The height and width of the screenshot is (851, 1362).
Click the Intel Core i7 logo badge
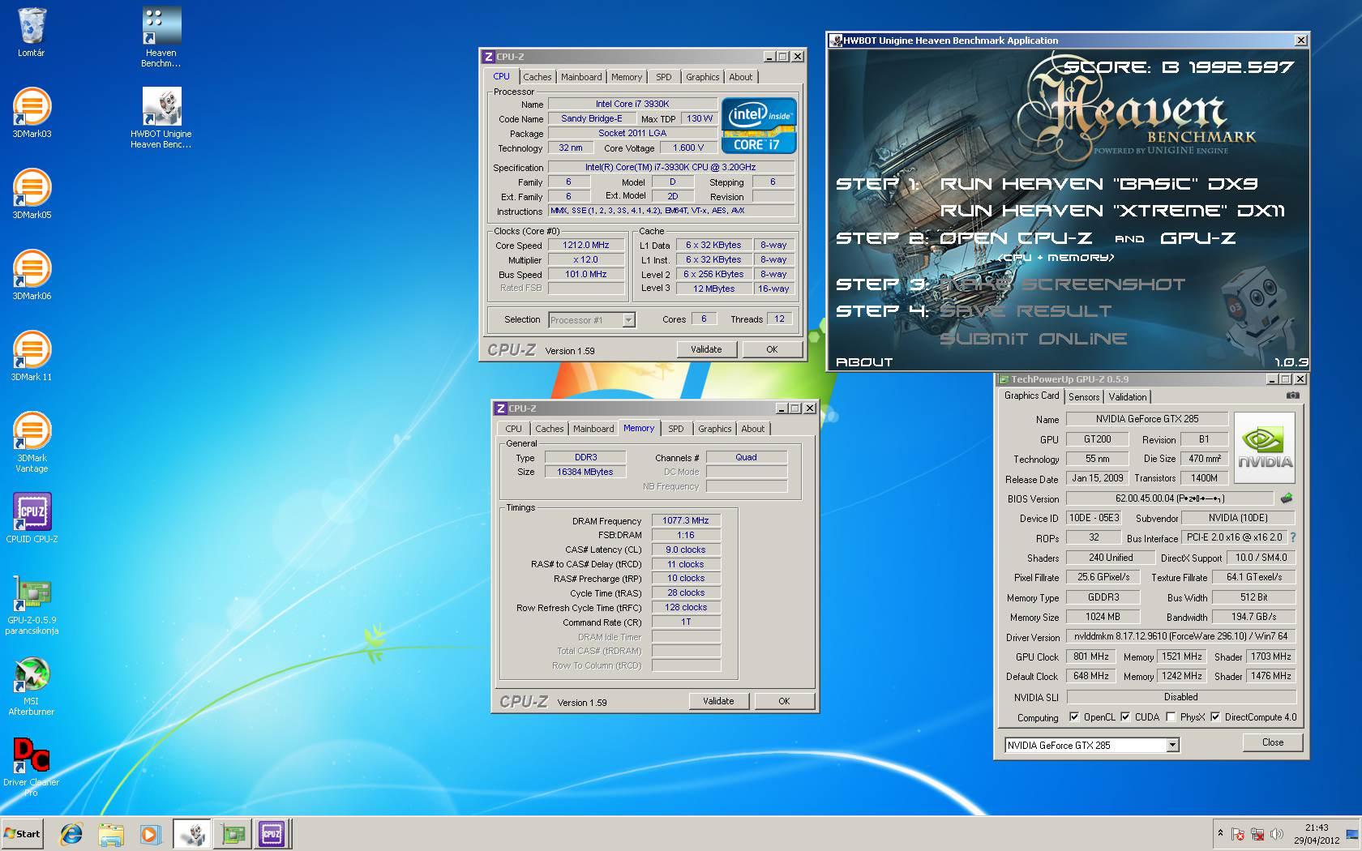[x=759, y=126]
